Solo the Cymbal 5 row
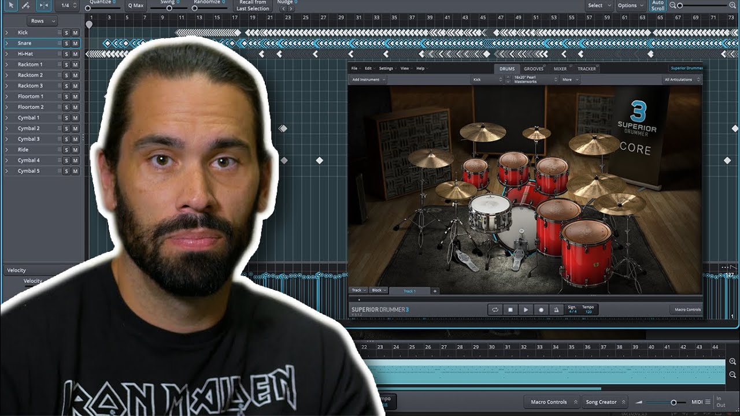The width and height of the screenshot is (740, 416). point(66,171)
